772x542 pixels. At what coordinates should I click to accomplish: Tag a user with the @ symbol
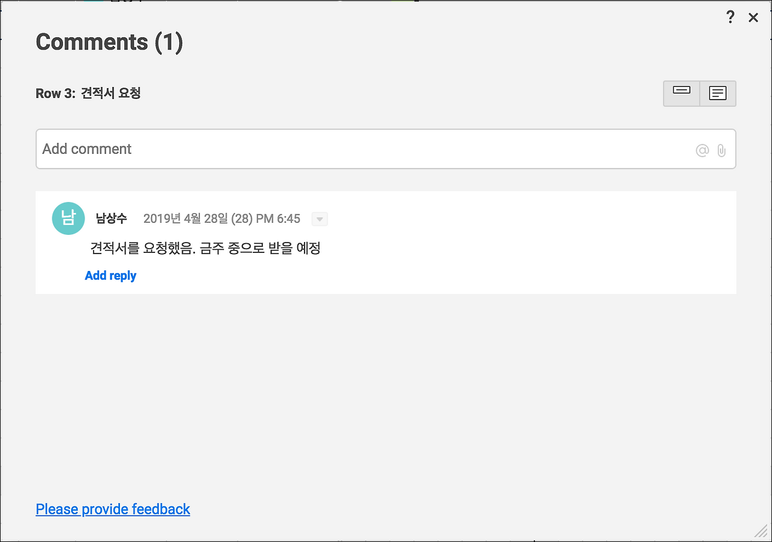[702, 150]
